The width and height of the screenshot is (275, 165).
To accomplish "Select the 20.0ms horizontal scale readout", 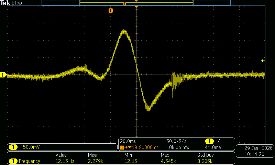I will point(127,141).
